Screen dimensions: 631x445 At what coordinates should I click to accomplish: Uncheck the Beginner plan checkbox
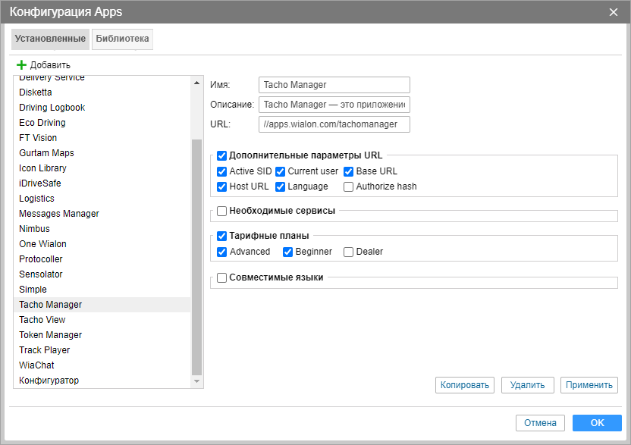pos(288,252)
